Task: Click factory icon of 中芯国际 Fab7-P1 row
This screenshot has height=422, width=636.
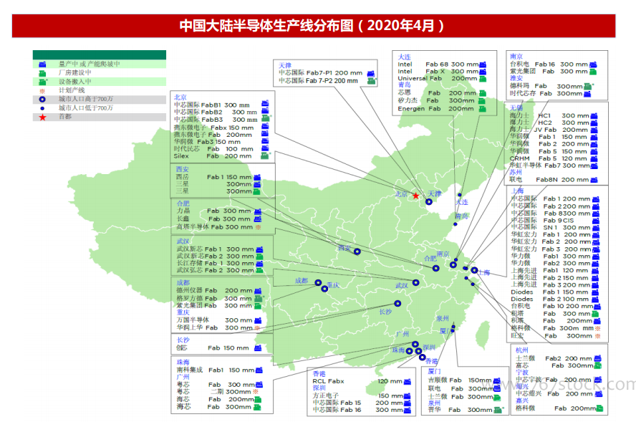Action: coord(371,74)
